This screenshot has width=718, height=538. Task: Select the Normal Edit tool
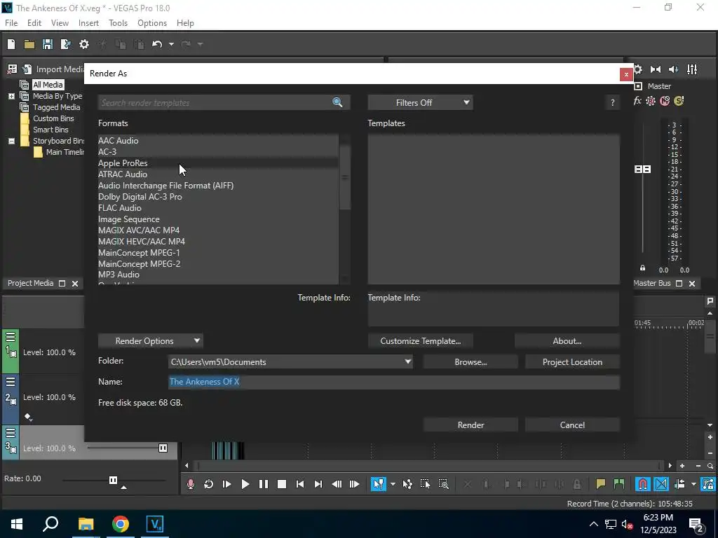click(378, 484)
